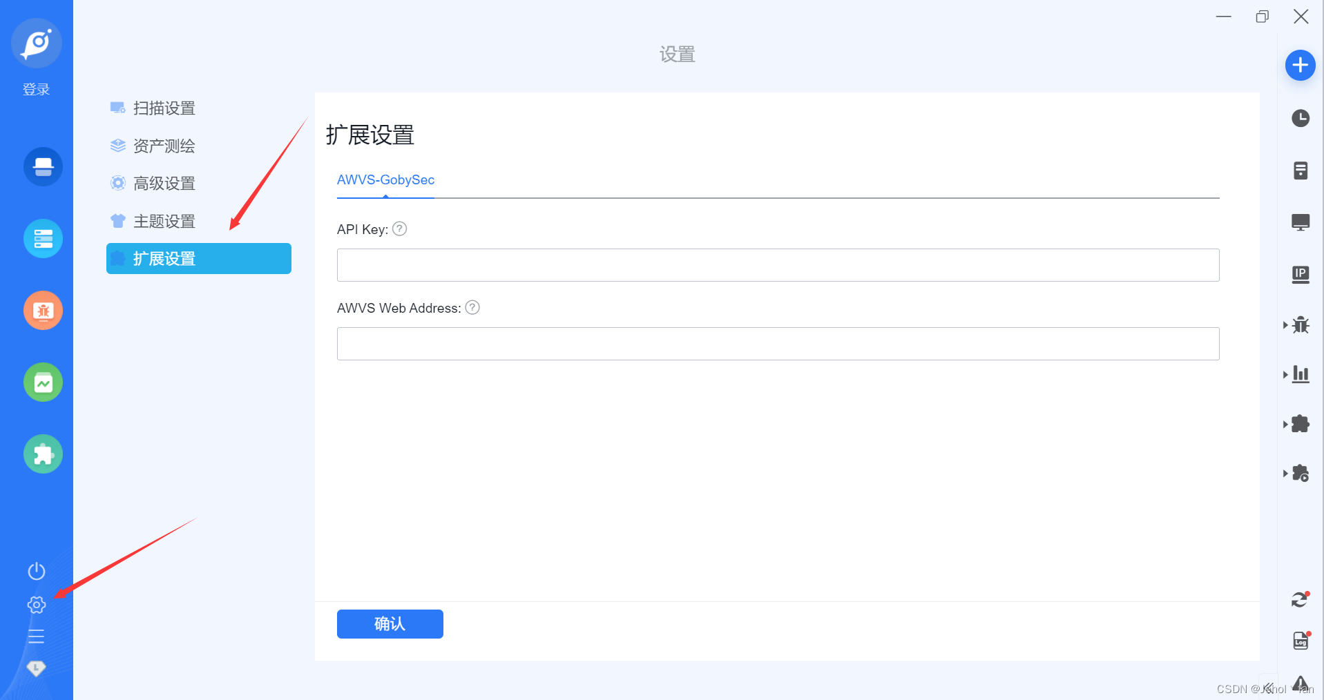Click the 确认 confirm button

pyautogui.click(x=390, y=624)
